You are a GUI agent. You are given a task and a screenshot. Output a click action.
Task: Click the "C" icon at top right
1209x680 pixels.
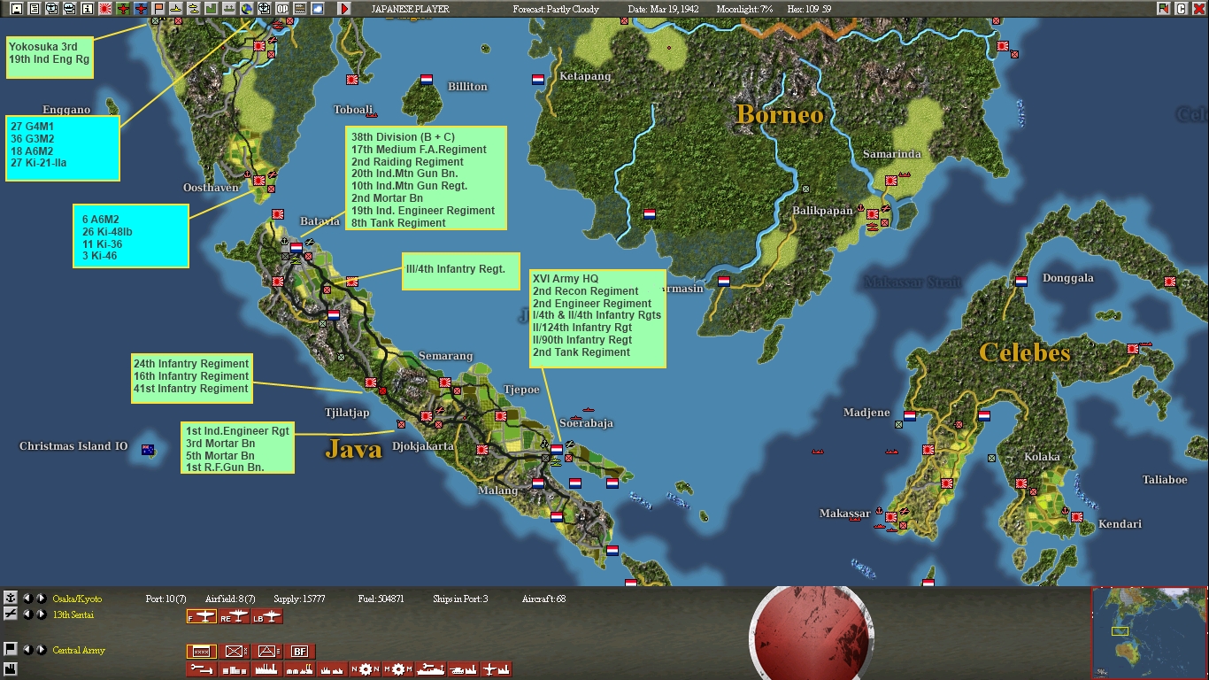[1181, 9]
